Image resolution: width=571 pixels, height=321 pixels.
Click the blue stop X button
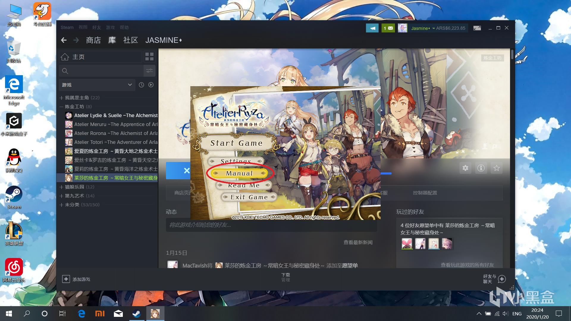[x=178, y=171]
